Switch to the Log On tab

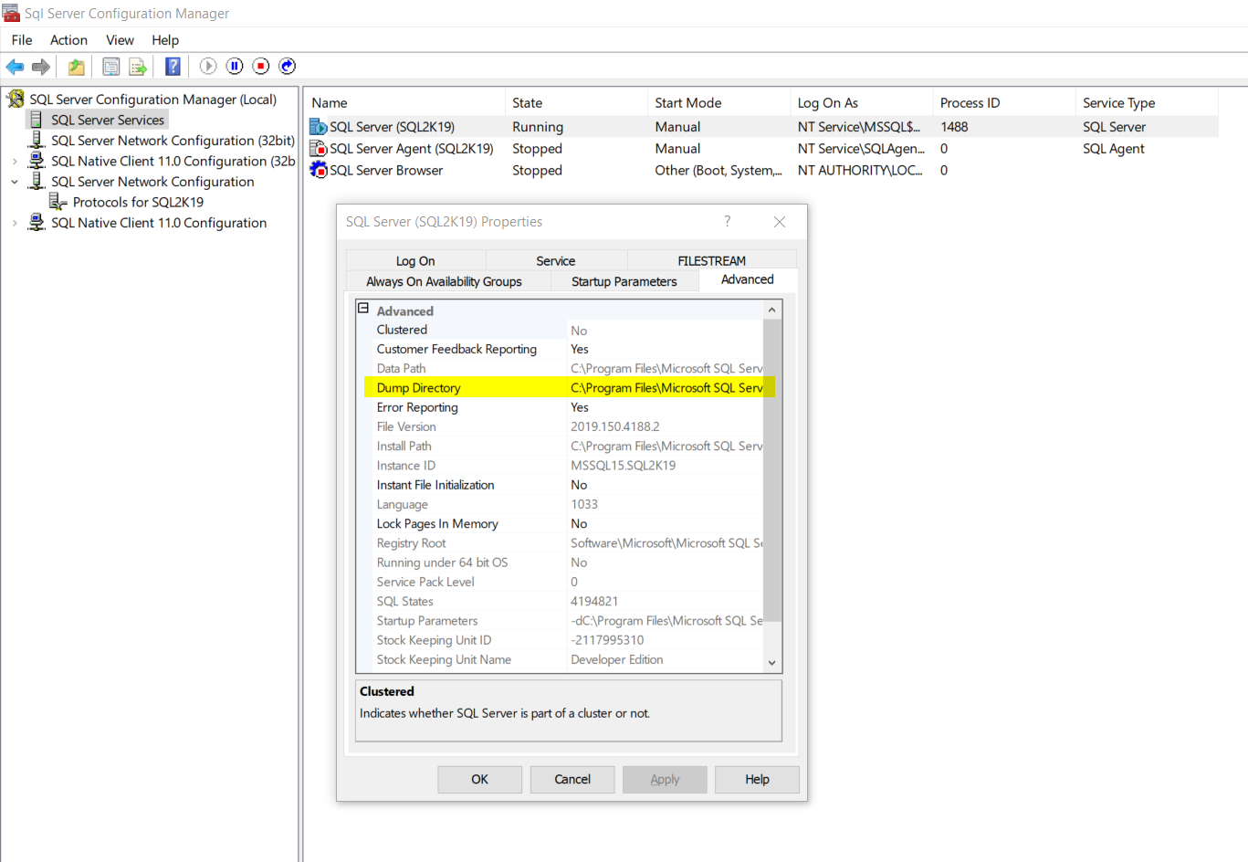pos(415,260)
